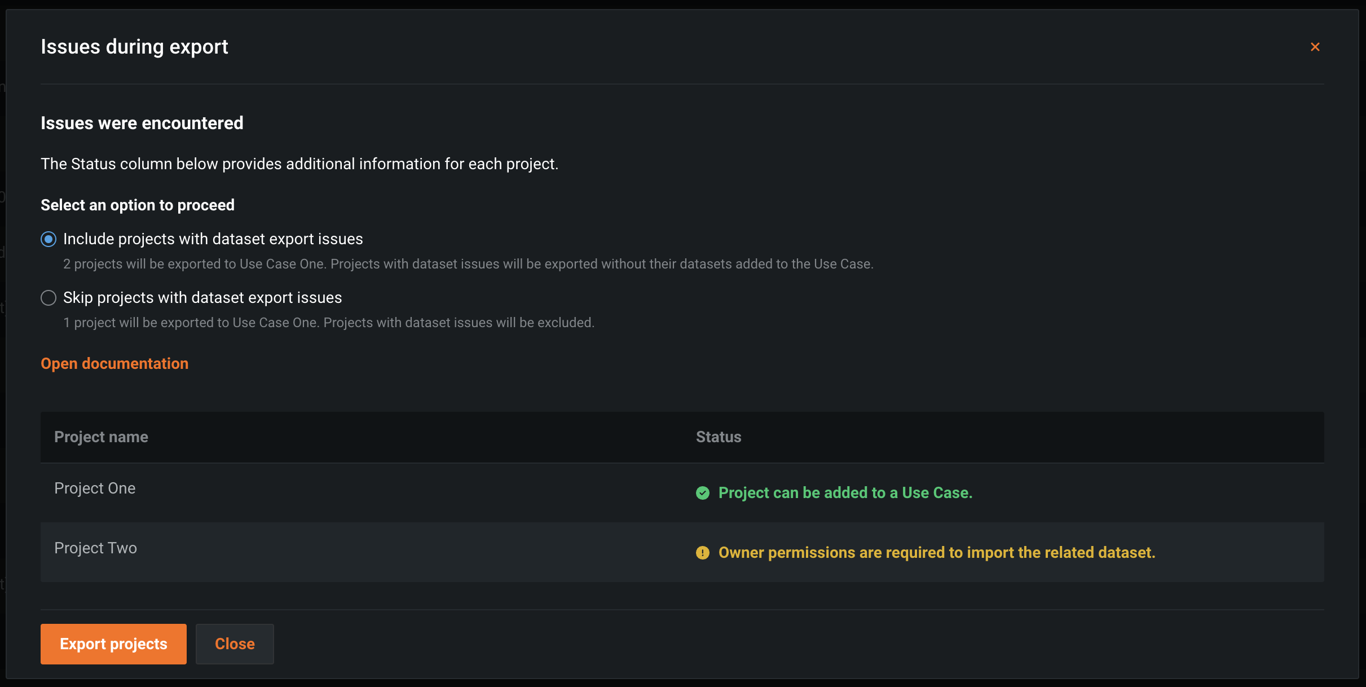The height and width of the screenshot is (687, 1366).
Task: Click the Include projects option label text
Action: pos(213,239)
